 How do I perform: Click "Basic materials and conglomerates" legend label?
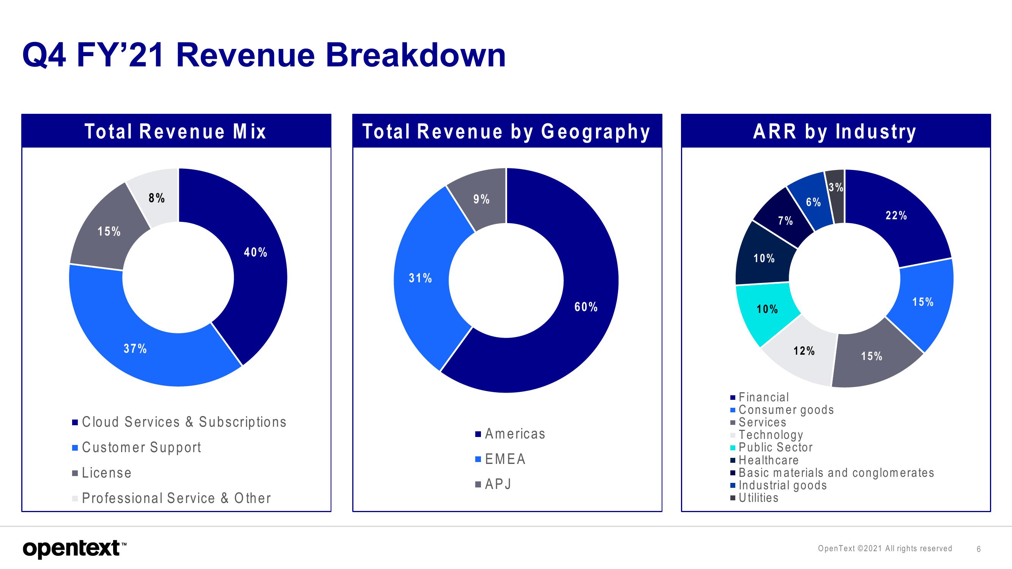pyautogui.click(x=836, y=473)
